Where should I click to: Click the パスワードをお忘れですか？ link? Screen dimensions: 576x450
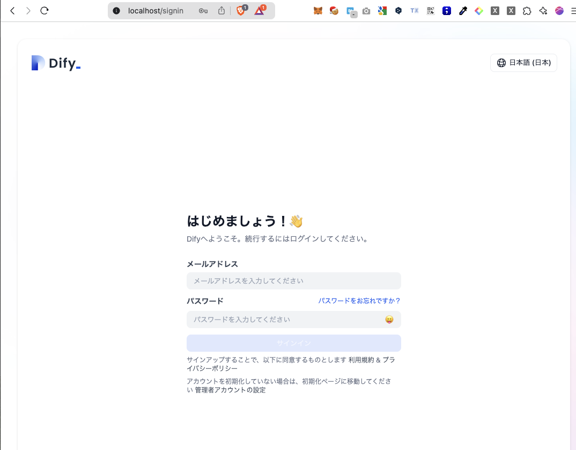click(x=359, y=301)
